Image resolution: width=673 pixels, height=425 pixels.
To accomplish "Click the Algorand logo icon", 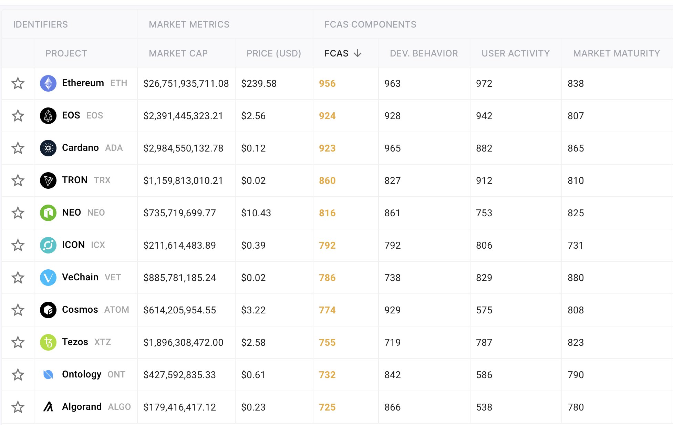I will [48, 407].
